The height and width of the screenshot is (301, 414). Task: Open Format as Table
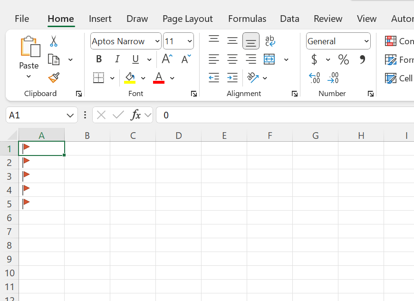point(399,59)
